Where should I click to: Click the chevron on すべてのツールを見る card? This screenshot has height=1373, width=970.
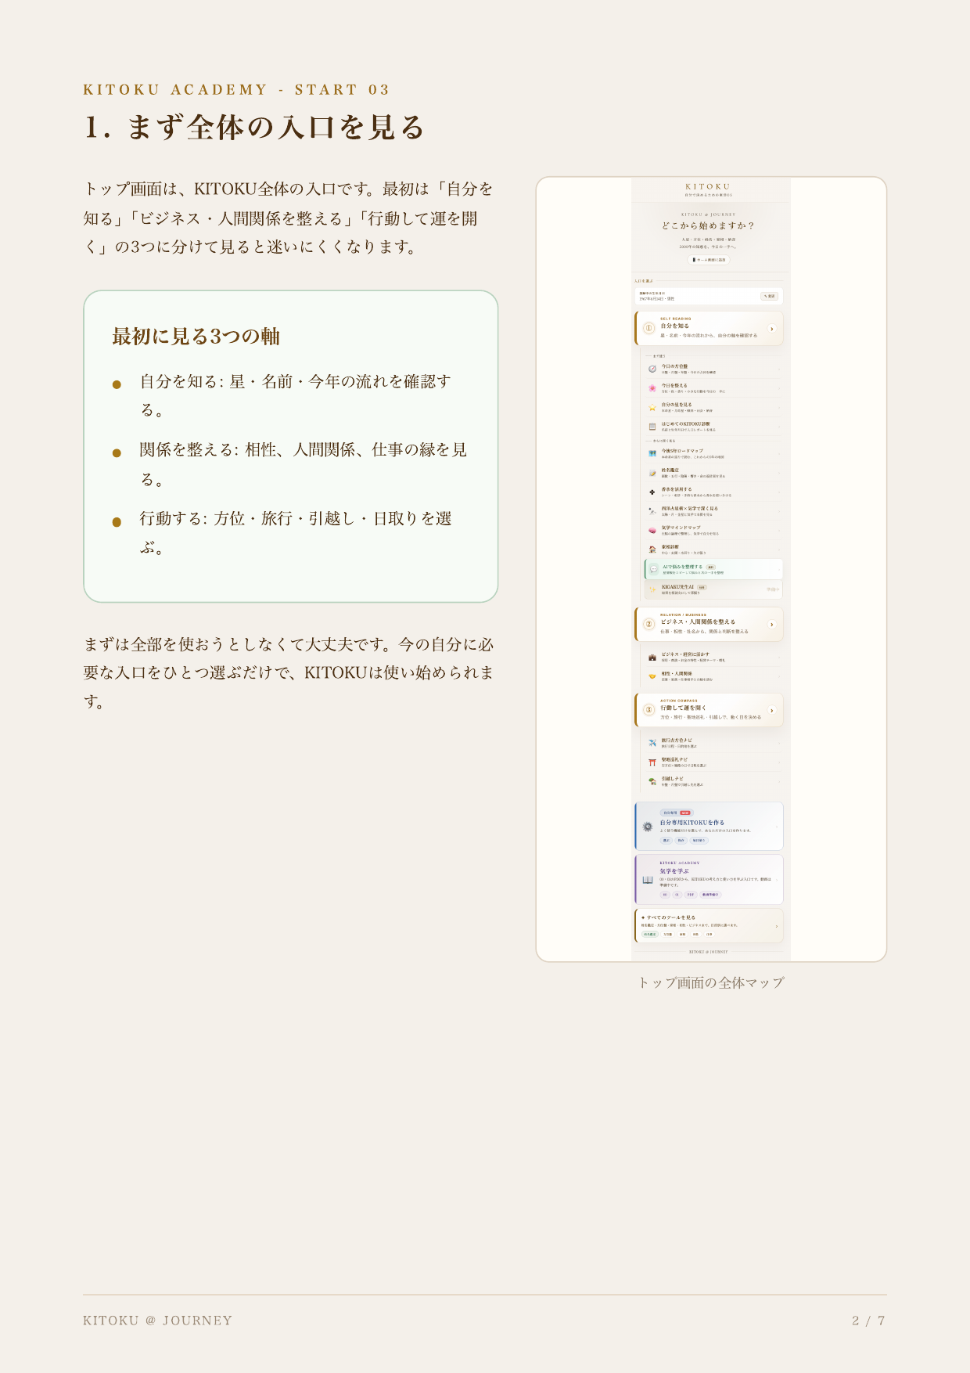coord(777,926)
